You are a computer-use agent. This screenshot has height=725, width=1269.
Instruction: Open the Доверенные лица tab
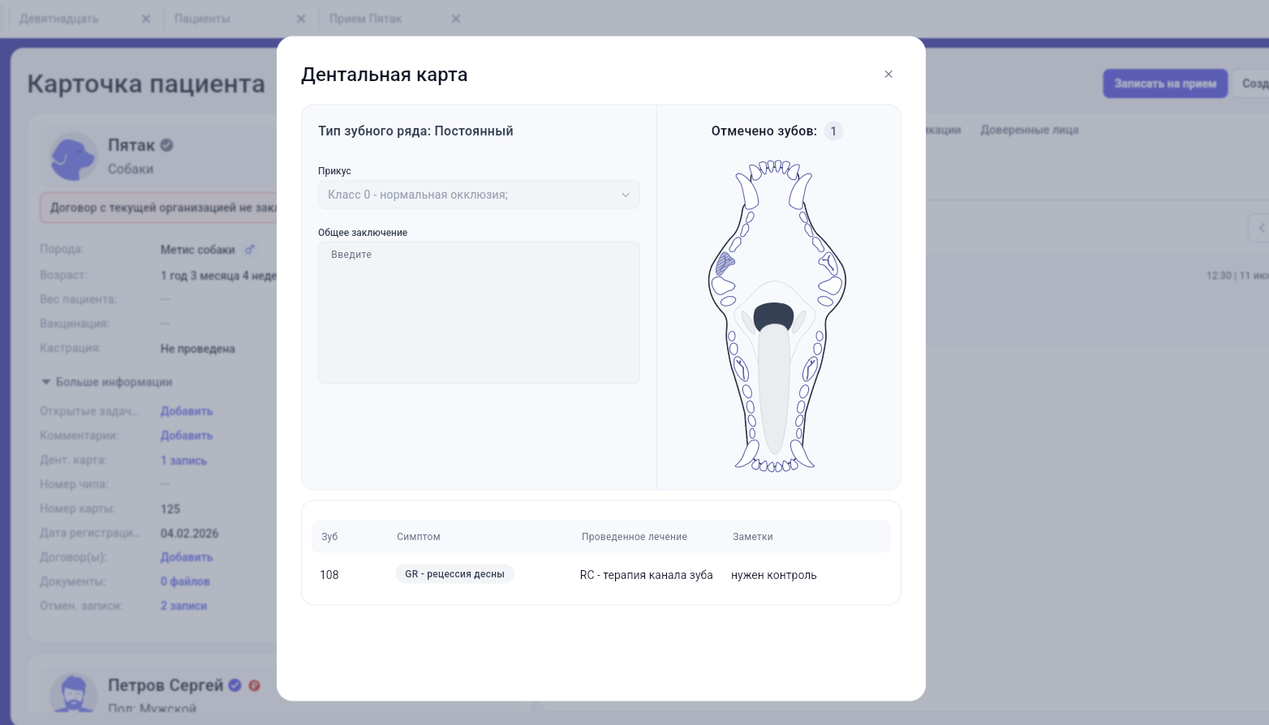[x=1029, y=130]
